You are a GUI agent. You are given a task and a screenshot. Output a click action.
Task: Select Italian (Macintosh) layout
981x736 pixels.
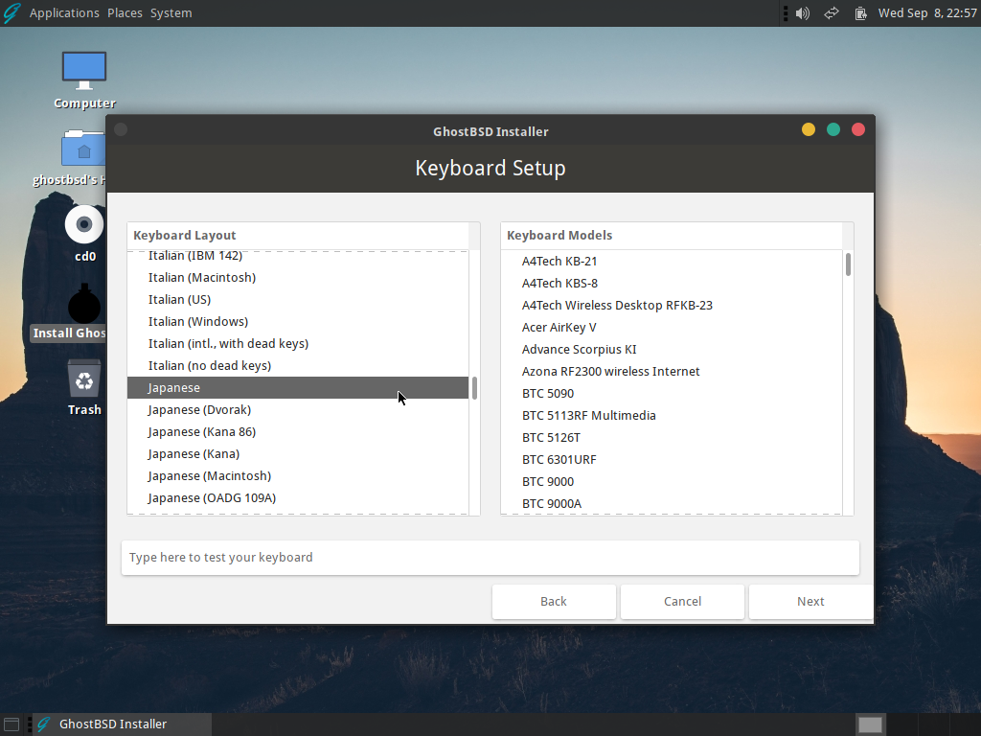[x=298, y=277]
